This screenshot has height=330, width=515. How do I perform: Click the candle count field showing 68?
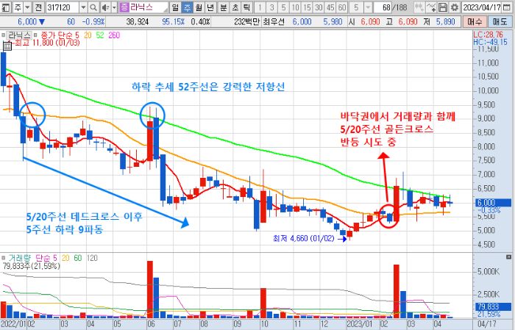383,7
